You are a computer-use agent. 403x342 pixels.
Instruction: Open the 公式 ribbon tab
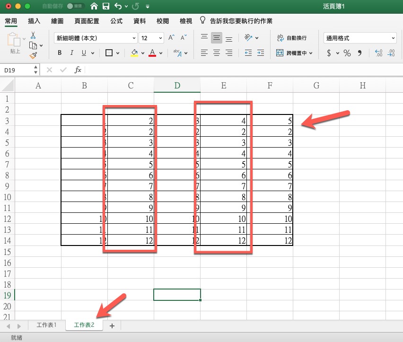tap(116, 21)
